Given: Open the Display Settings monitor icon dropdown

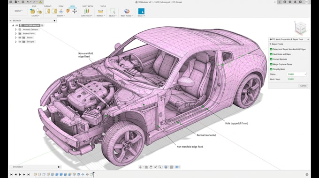Looking at the screenshot, I should [x=167, y=167].
